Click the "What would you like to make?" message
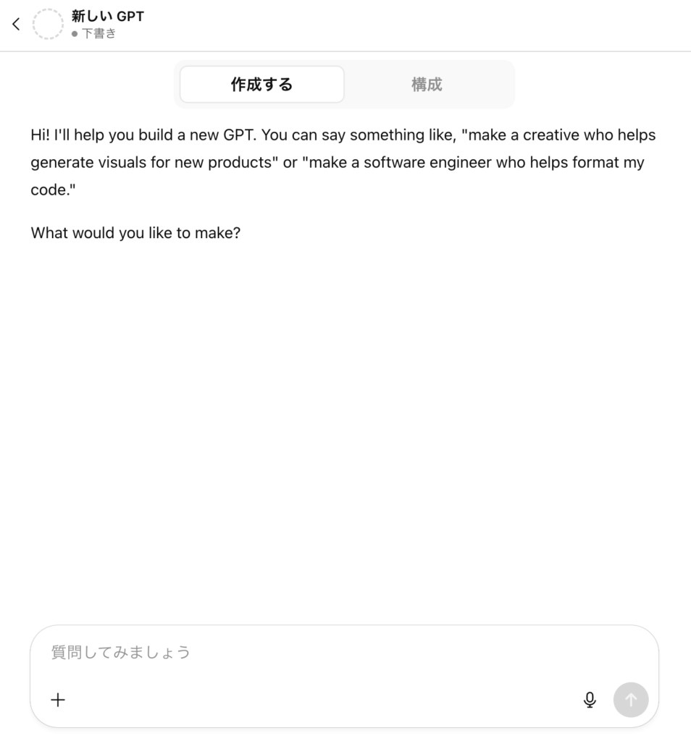Viewport: 691px width, 741px height. (x=135, y=233)
